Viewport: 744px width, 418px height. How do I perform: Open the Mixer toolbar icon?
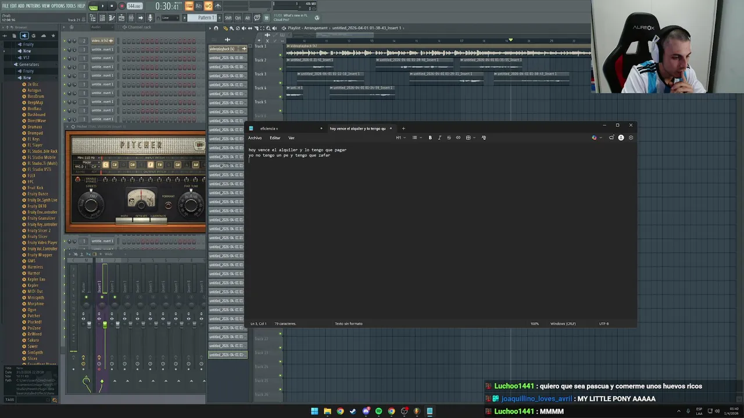[x=131, y=18]
